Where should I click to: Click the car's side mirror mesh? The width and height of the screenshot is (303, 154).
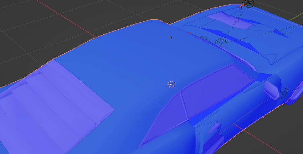point(272,90)
